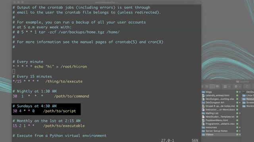Select DevDungeon Art folder name
The width and height of the screenshot is (254, 142).
[x=215, y=103]
